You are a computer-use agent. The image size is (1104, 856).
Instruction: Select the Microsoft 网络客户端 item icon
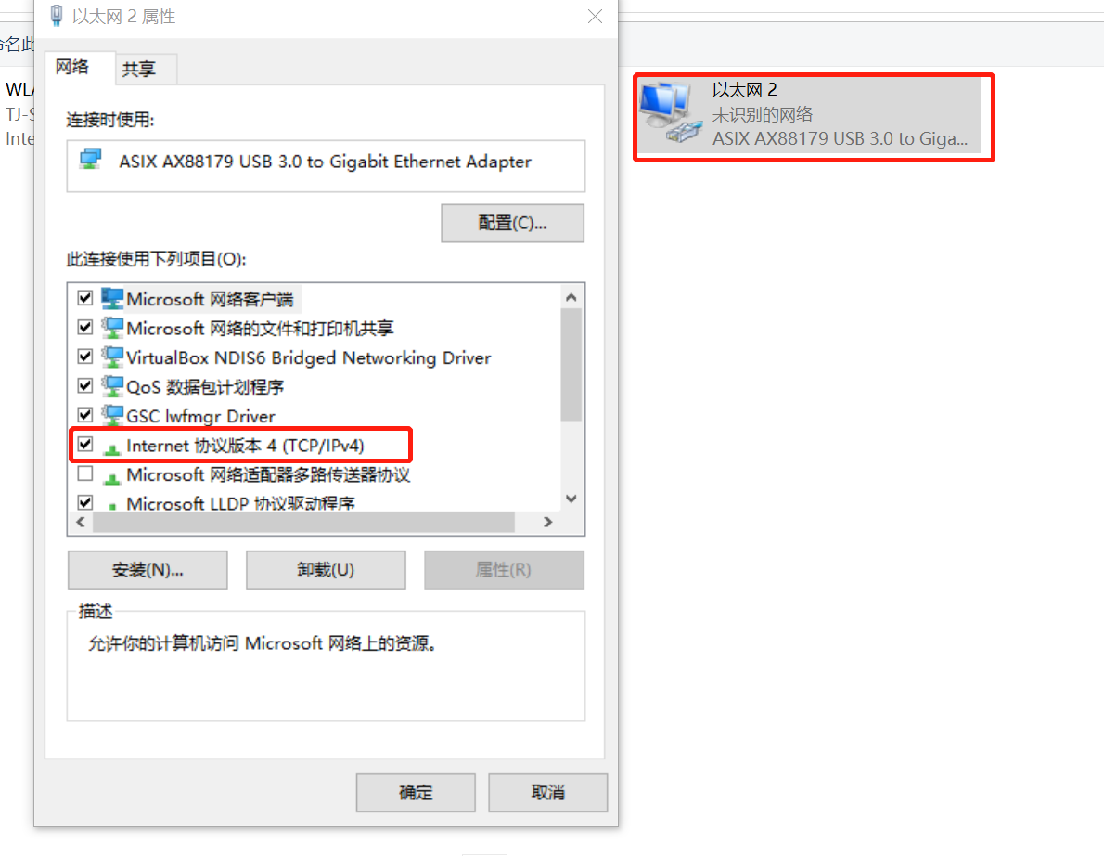pyautogui.click(x=112, y=299)
